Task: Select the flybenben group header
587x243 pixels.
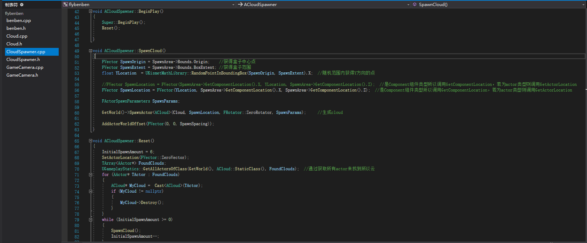Action: point(14,13)
